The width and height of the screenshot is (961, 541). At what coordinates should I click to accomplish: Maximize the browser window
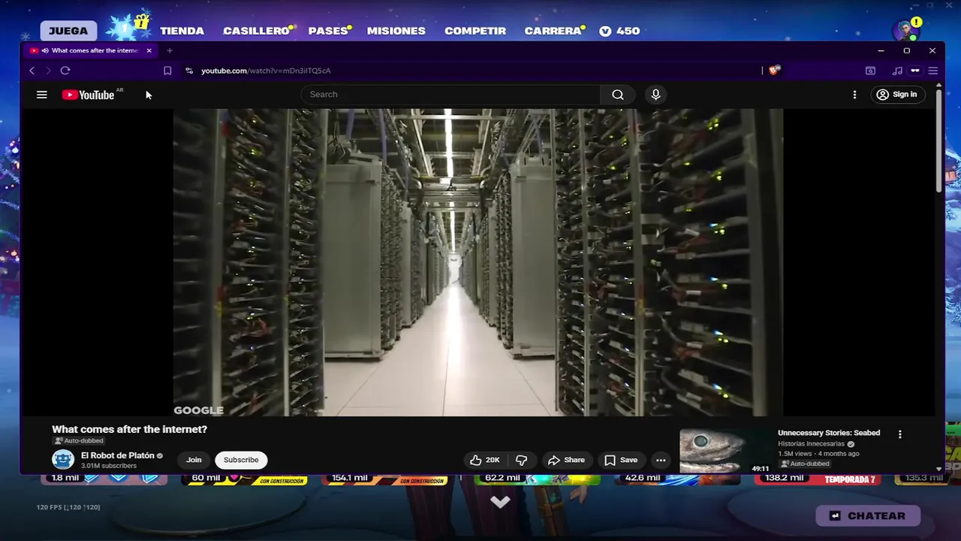point(906,50)
